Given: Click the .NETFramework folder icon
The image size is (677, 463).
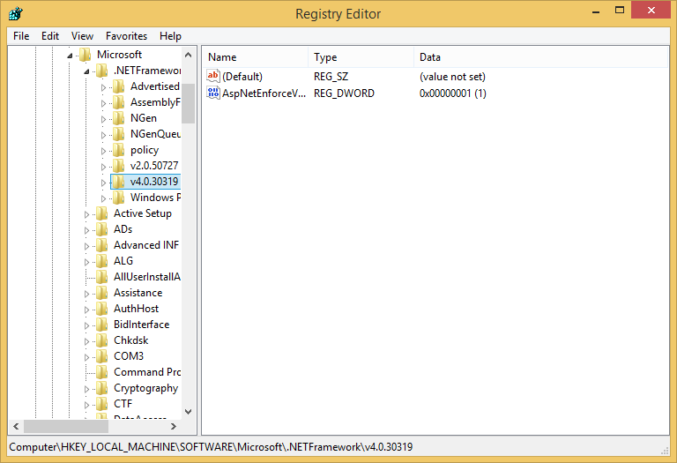Looking at the screenshot, I should coord(102,71).
